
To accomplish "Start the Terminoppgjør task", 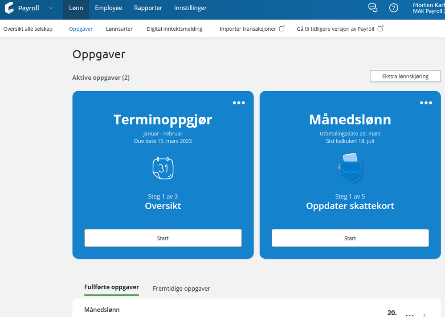I will tap(163, 238).
